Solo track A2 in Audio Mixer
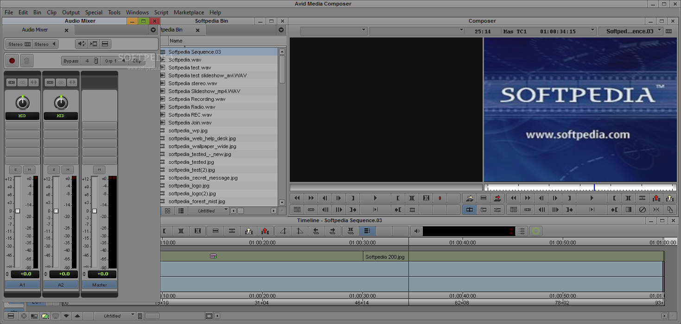The image size is (681, 324). (54, 170)
